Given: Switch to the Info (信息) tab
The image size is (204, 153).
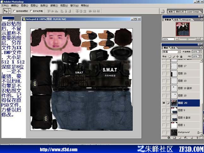Looking at the screenshot, I should pos(176,20).
